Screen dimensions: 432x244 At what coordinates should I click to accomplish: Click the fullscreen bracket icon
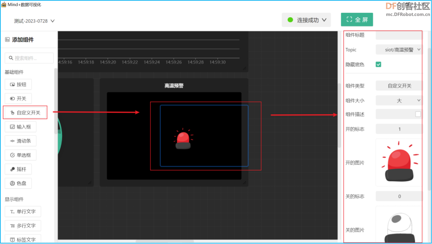(349, 19)
